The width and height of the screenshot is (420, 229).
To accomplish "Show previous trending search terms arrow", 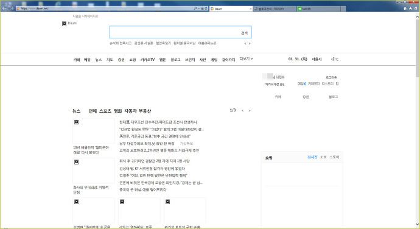I will coord(245,43).
